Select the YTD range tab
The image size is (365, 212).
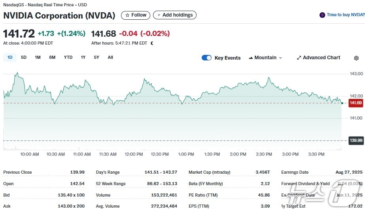68,58
